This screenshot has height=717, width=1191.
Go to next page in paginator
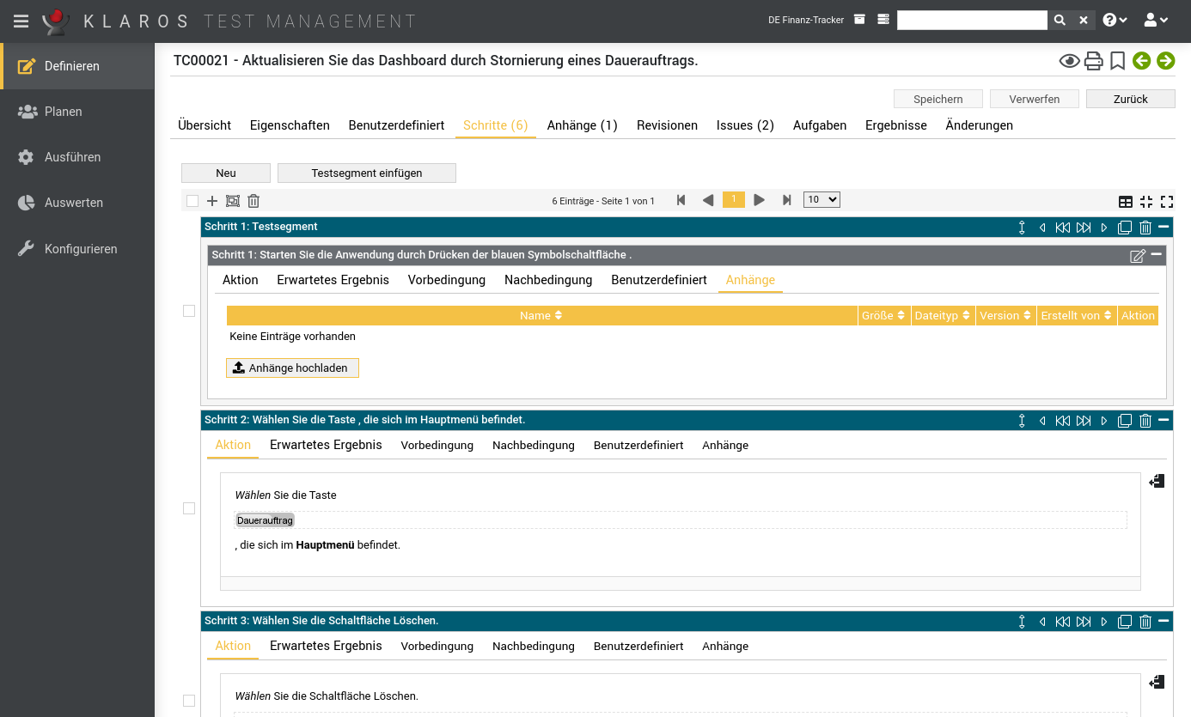coord(759,200)
